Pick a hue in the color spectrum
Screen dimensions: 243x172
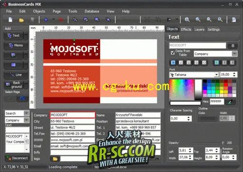182,90
